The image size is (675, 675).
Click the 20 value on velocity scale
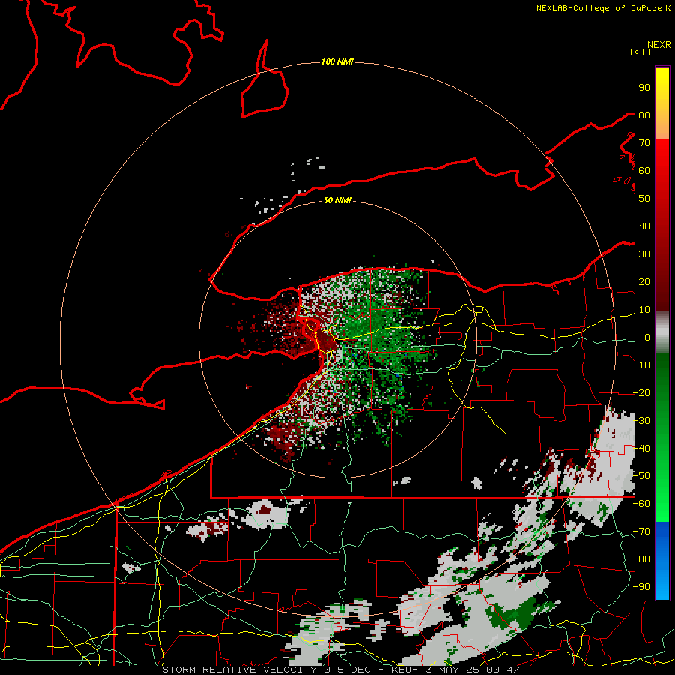(x=644, y=282)
